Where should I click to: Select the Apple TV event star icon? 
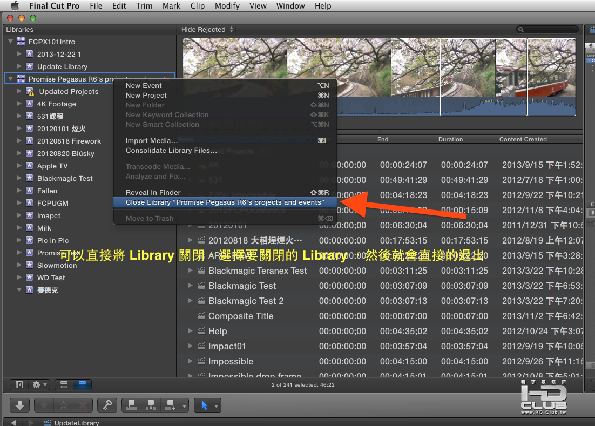[29, 165]
